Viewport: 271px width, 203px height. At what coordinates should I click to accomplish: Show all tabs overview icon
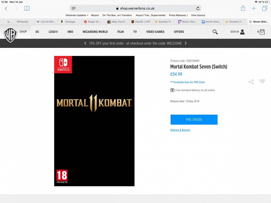264,8
